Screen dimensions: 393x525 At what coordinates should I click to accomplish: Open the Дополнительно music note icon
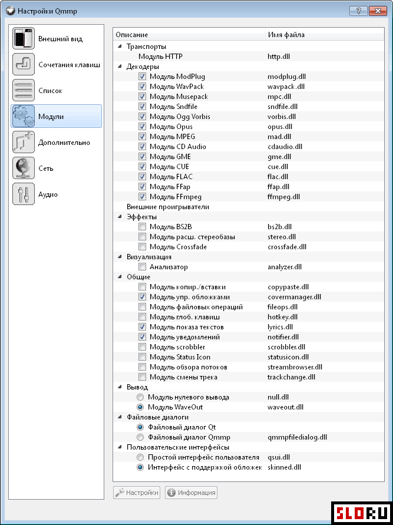point(24,143)
